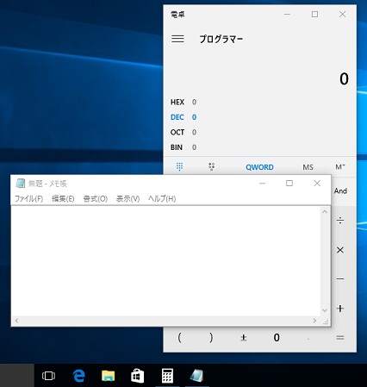Switch to Notepad via taskbar icon
The image size is (367, 387).
coord(196,376)
